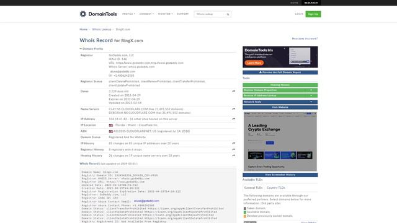
Task: Click the share arrow in Registrar History row
Action: 234,149
